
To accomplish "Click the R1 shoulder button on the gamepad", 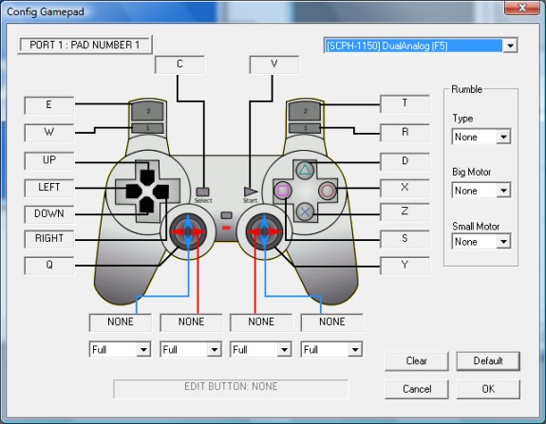I will (x=305, y=128).
